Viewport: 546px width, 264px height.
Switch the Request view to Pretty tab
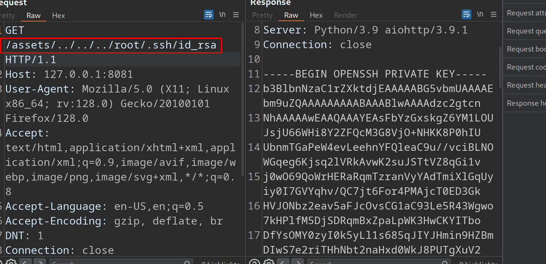point(8,15)
